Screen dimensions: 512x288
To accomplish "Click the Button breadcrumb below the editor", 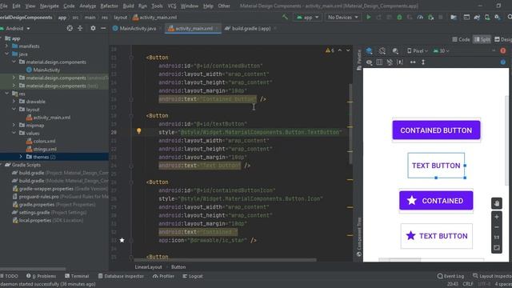I will point(178,266).
